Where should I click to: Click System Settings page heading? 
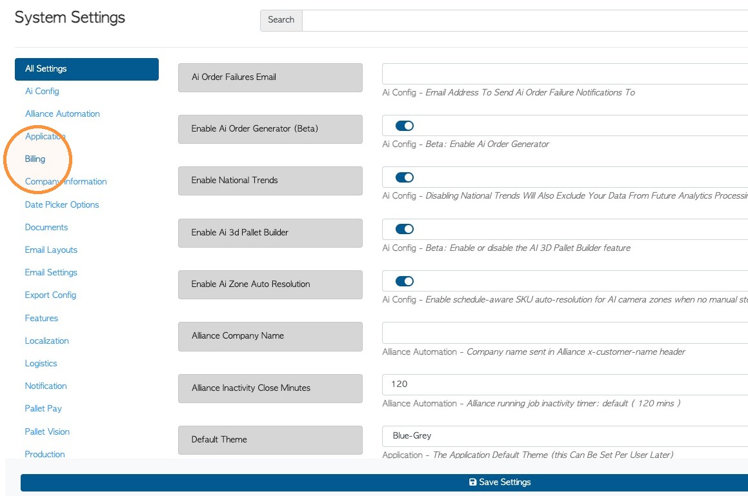pos(70,17)
